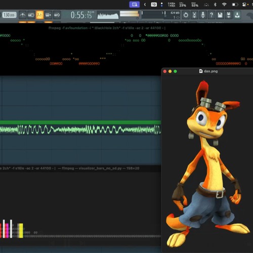The image size is (253, 253).
Task: Click the 'visualizer_bars_no_sd.py' terminal title
Action: pyautogui.click(x=100, y=168)
